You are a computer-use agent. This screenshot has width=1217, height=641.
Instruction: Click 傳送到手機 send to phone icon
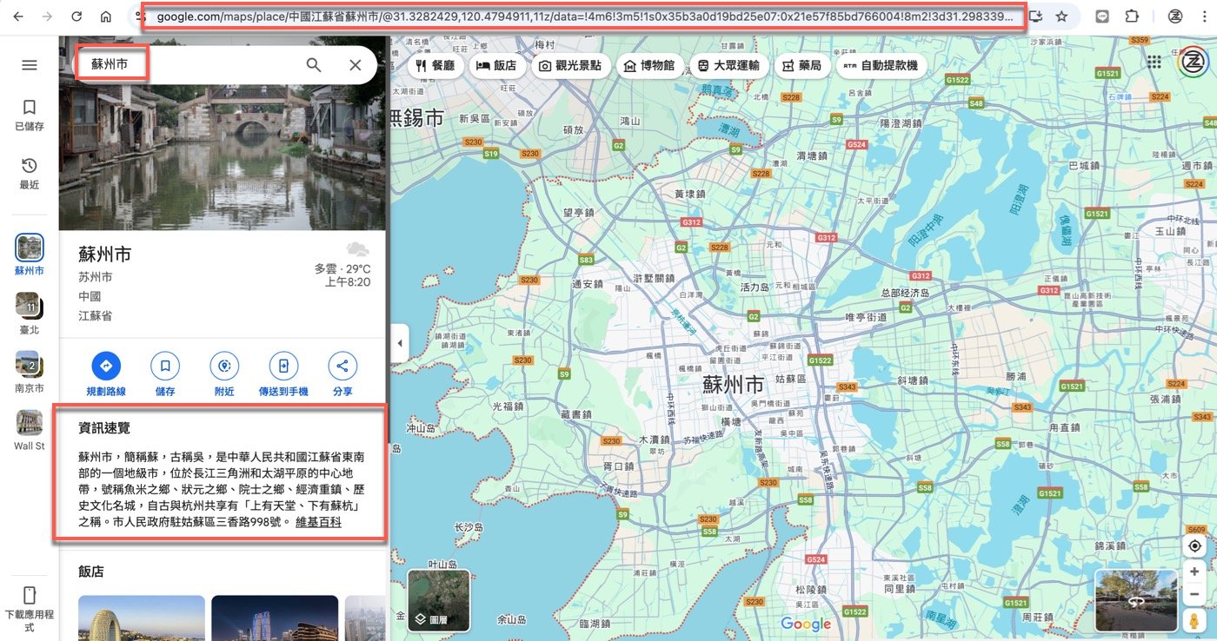coord(283,366)
